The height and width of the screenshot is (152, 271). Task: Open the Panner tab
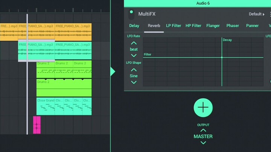252,26
